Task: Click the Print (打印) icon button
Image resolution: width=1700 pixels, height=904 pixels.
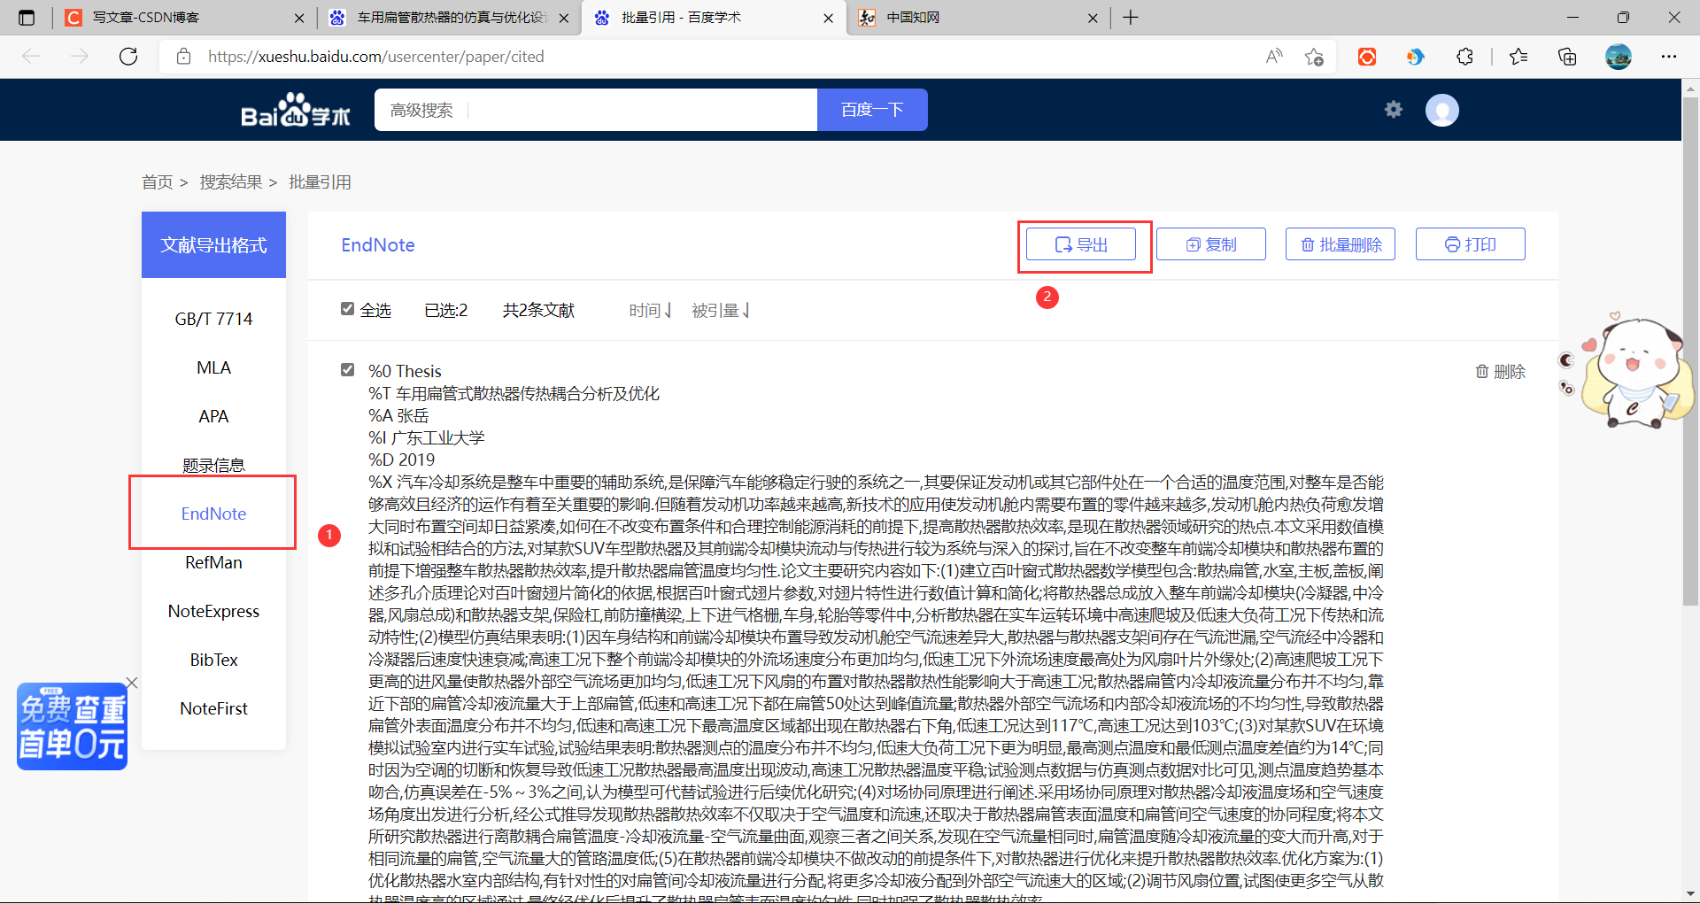Action: coord(1470,243)
